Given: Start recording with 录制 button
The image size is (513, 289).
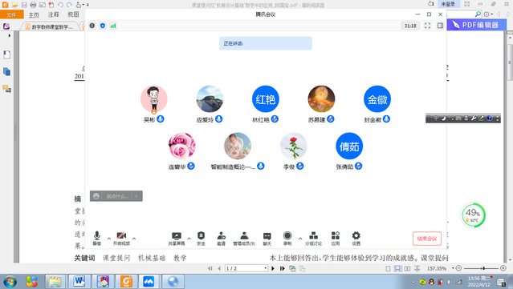Looking at the screenshot, I should [x=287, y=238].
